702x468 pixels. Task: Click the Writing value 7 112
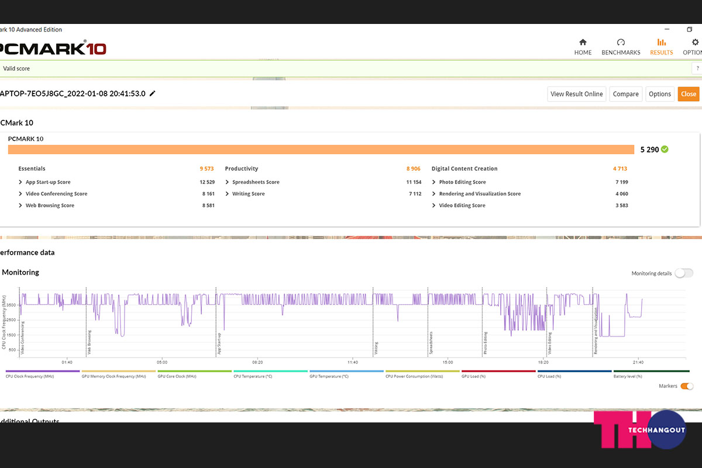click(x=415, y=194)
